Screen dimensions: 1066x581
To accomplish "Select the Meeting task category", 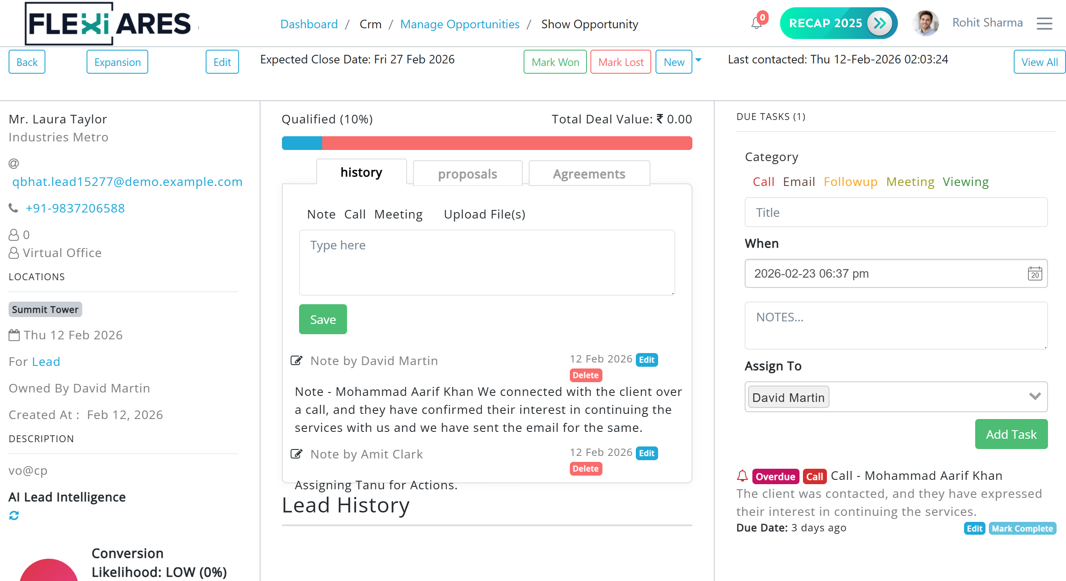I will [x=910, y=182].
